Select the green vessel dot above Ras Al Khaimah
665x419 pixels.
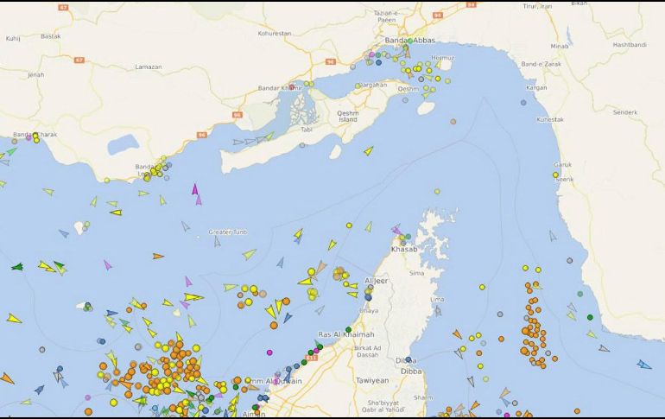(x=349, y=329)
